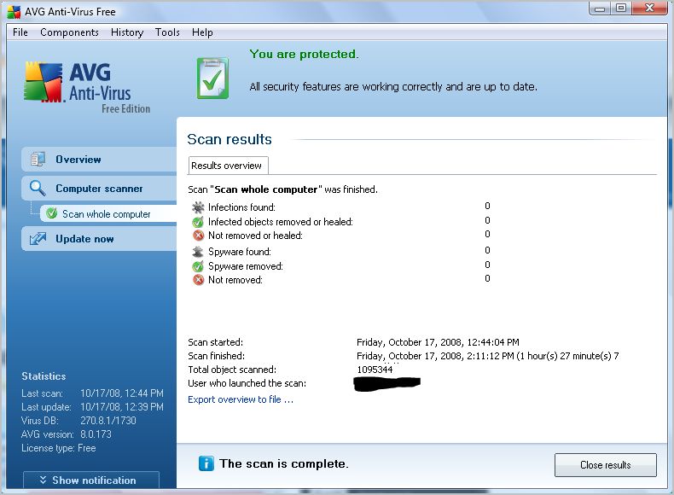674x495 pixels.
Task: Click red X icon beside Not removed:
Action: tap(198, 280)
